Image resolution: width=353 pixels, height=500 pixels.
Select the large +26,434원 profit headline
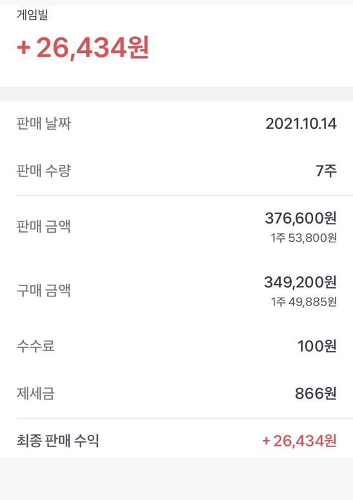(x=83, y=48)
